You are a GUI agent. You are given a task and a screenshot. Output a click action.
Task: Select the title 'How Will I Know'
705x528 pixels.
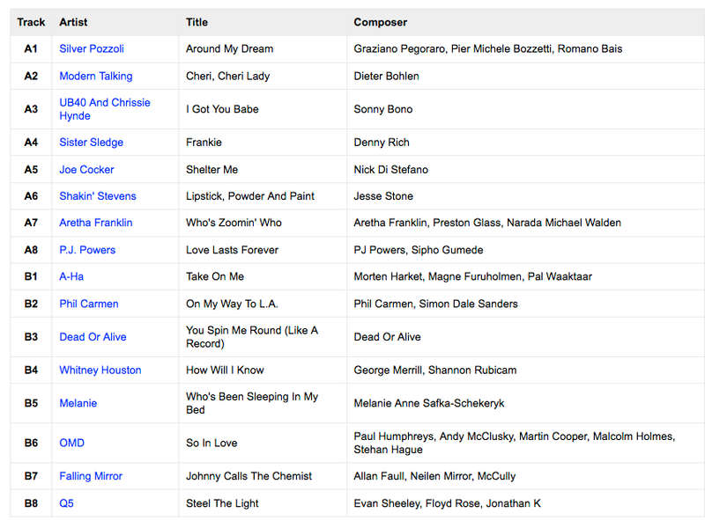pyautogui.click(x=225, y=370)
